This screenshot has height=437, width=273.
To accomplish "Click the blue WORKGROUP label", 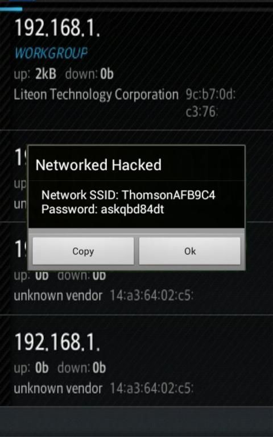I will tap(51, 53).
